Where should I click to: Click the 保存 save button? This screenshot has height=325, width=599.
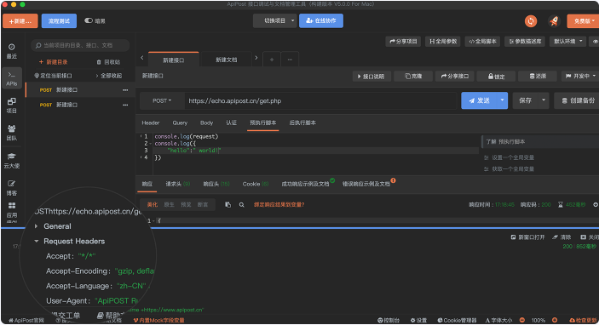[x=525, y=100]
